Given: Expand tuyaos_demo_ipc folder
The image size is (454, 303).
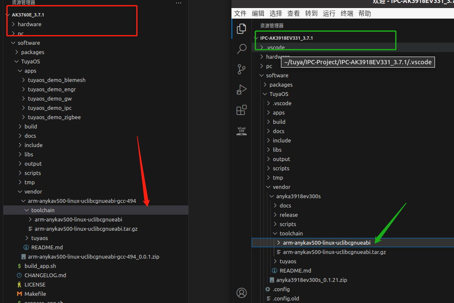Looking at the screenshot, I should pos(23,108).
